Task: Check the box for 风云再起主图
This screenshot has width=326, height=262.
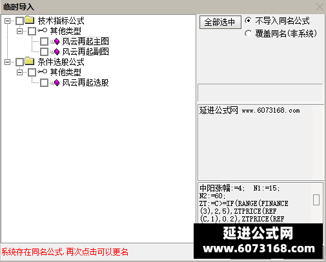Action: click(45, 41)
